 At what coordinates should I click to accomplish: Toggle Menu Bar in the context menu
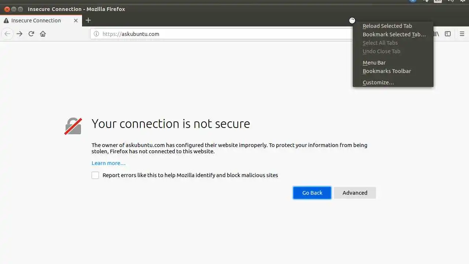374,63
